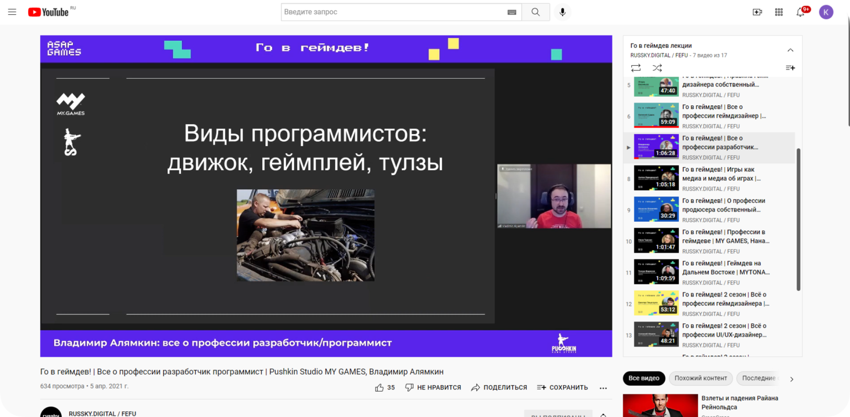The width and height of the screenshot is (850, 417).
Task: Play playlist video with 59:09 duration
Action: [x=656, y=115]
